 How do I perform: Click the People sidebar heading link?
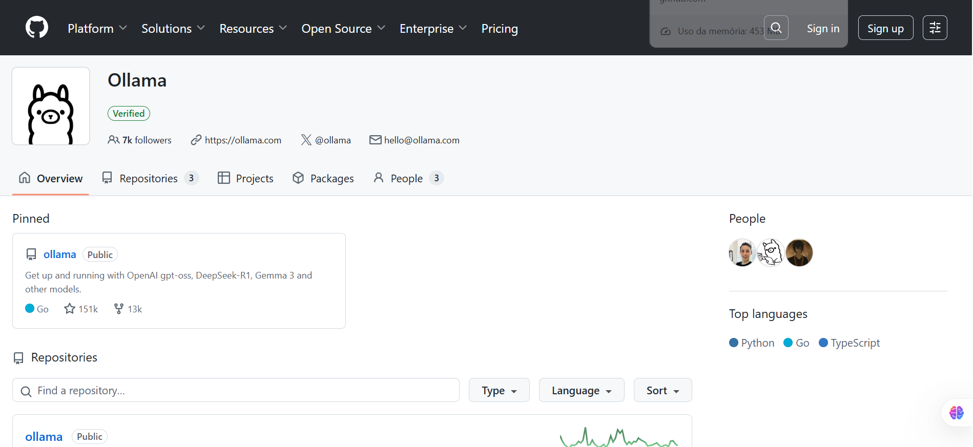[x=747, y=219]
